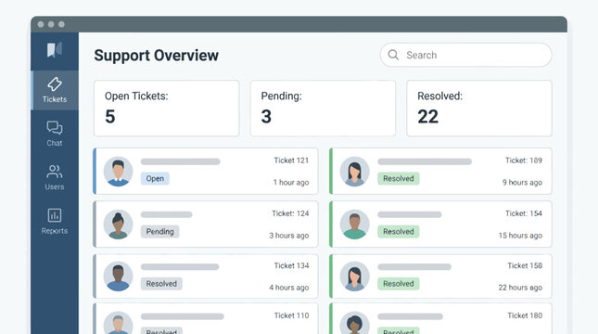Click avatar on Ticket 134 card
598x334 pixels.
click(119, 276)
